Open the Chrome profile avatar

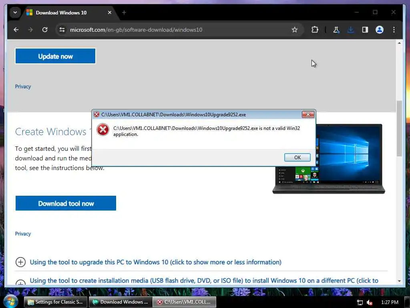click(380, 30)
